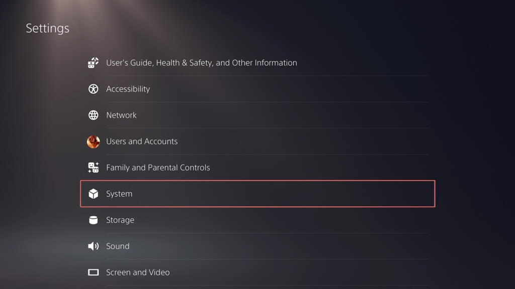Click the Network globe icon
Screen dimensions: 515x289
click(x=93, y=115)
